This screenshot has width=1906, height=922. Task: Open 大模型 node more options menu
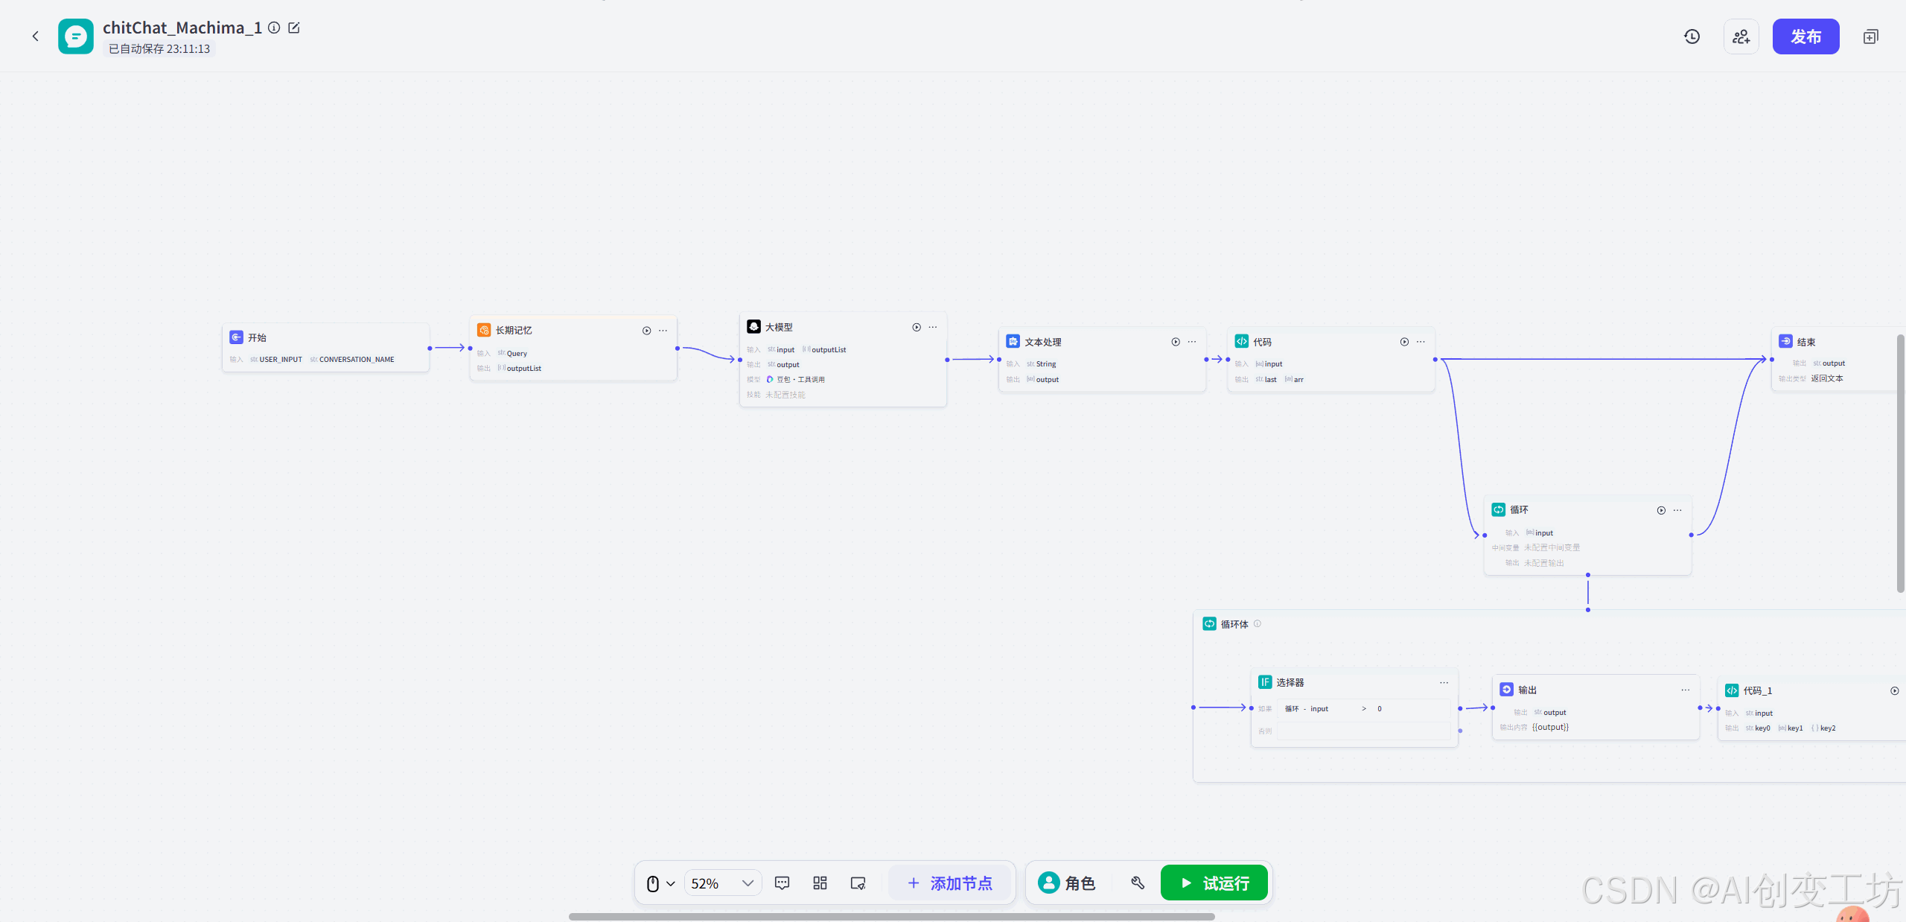933,327
